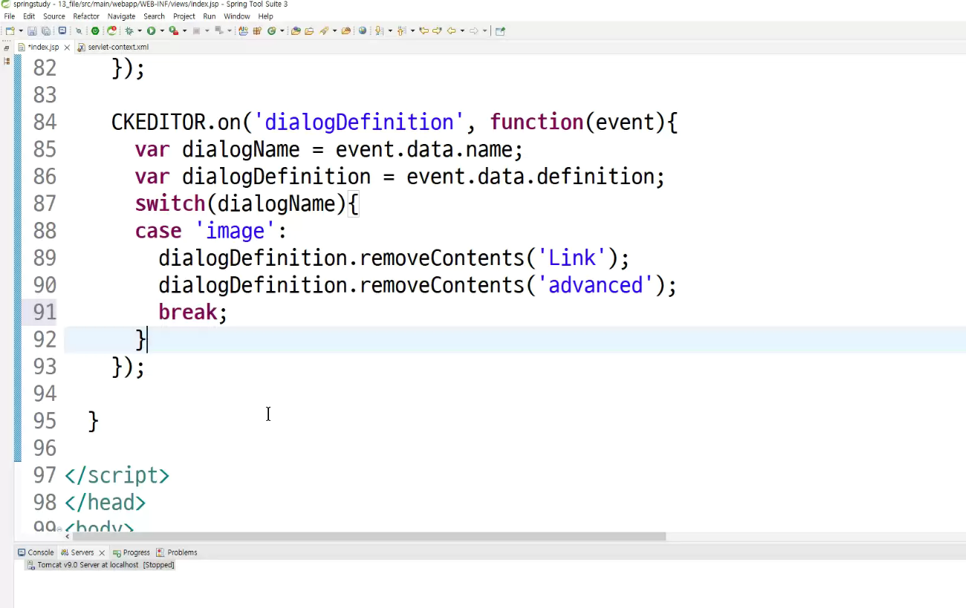The image size is (966, 608).
Task: Click the function keyword on line 84
Action: (x=537, y=122)
